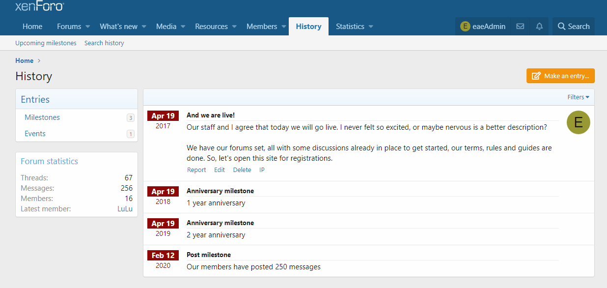Switch to the History tab
The width and height of the screenshot is (607, 288).
pyautogui.click(x=308, y=27)
